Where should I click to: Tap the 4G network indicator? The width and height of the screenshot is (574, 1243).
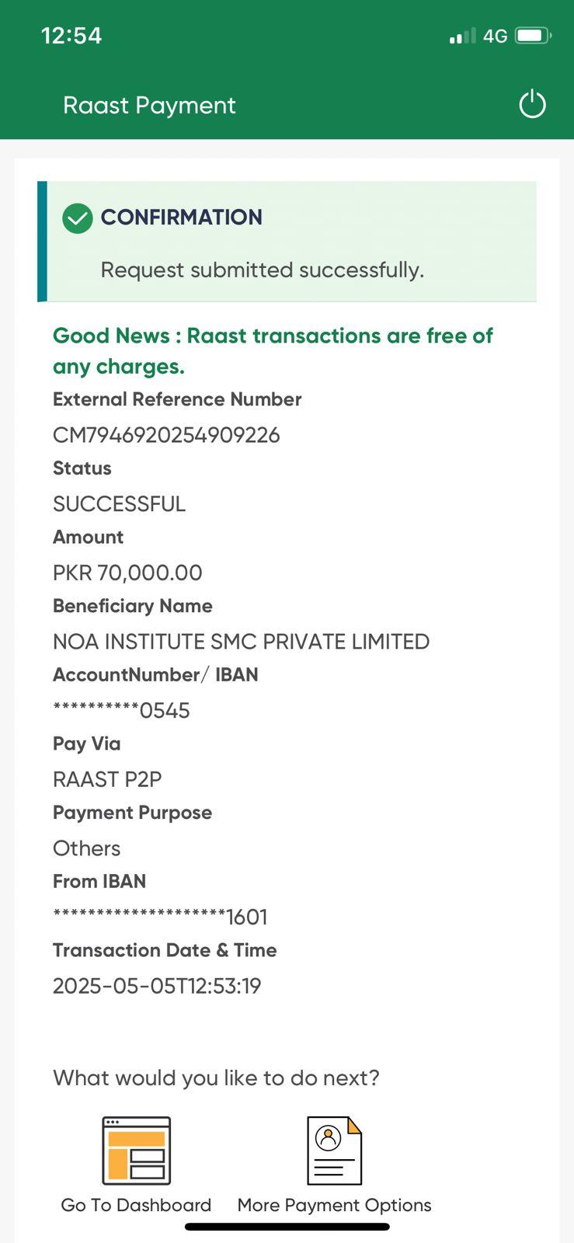tap(495, 36)
